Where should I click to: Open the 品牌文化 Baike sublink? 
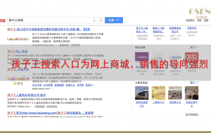click(x=70, y=85)
